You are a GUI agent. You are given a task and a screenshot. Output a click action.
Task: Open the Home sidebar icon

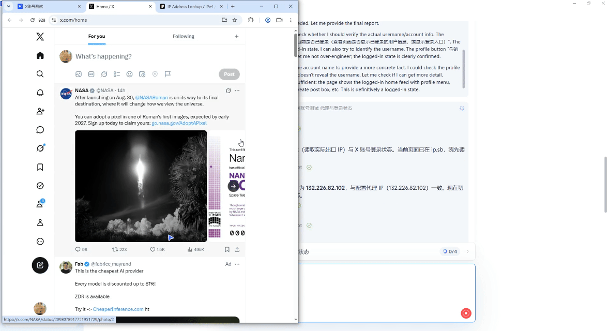tap(40, 55)
